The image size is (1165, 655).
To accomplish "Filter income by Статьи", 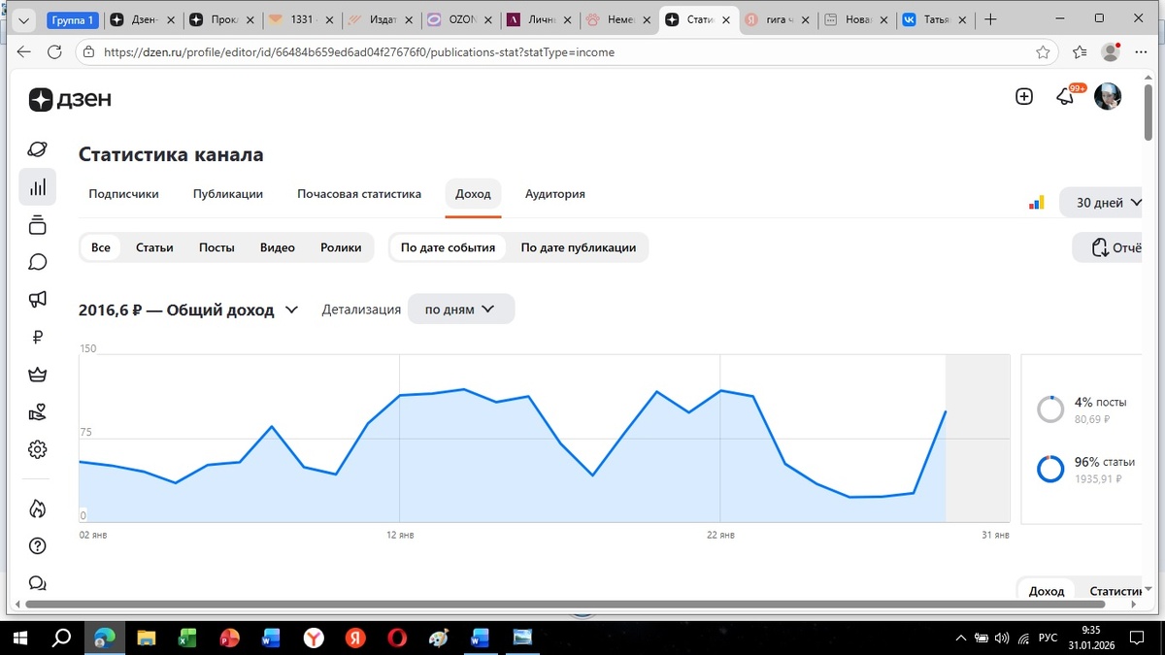I will [x=154, y=247].
